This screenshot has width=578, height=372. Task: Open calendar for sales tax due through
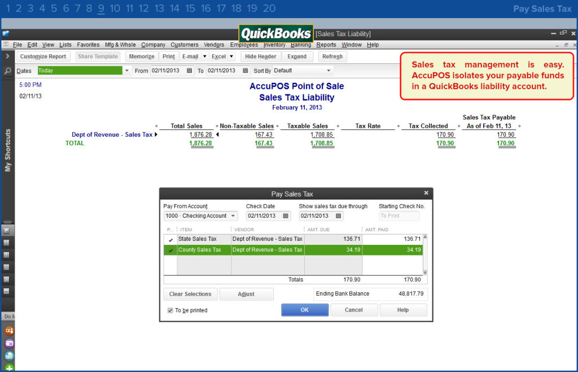tap(339, 216)
